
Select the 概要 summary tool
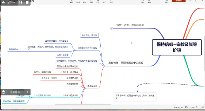(91, 2)
